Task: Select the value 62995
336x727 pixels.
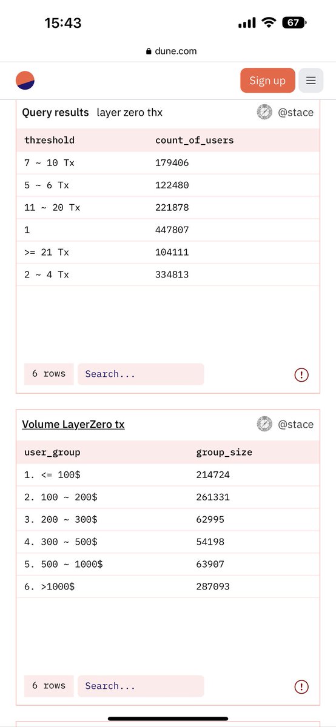Action: pos(210,519)
